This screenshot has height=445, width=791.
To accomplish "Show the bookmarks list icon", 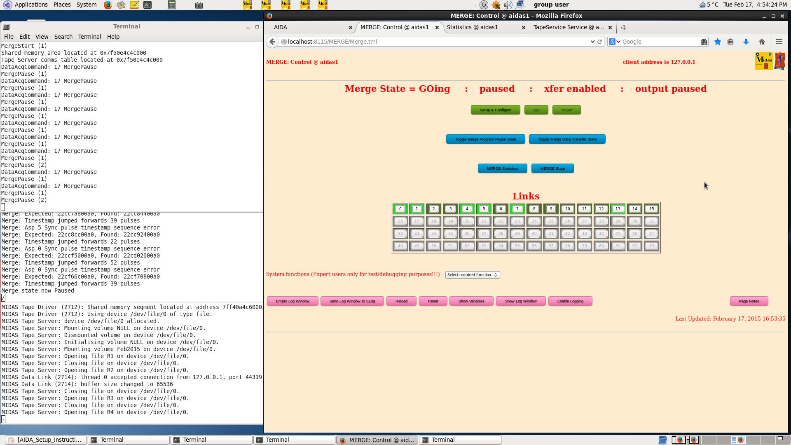I will tap(730, 42).
